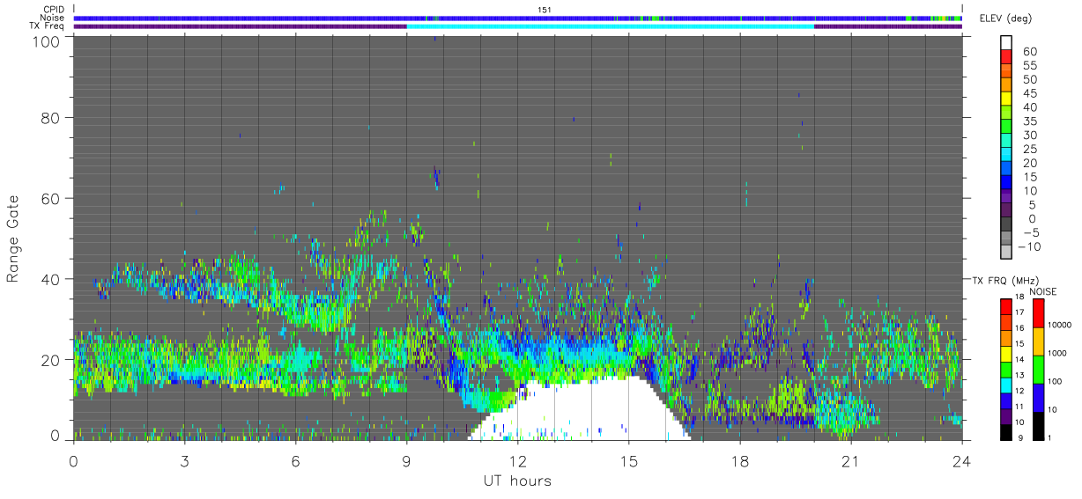This screenshot has width=1082, height=499.
Task: Click the blue Noise bar above plot
Action: click(x=517, y=18)
